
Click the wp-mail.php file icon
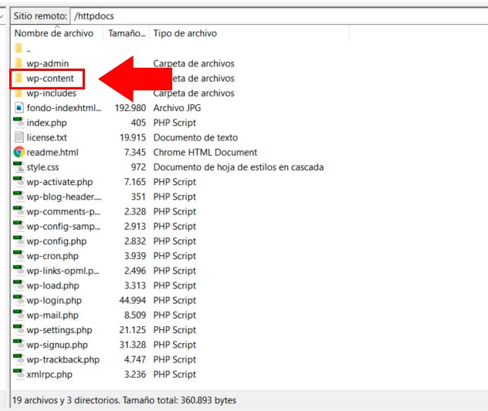coord(19,315)
